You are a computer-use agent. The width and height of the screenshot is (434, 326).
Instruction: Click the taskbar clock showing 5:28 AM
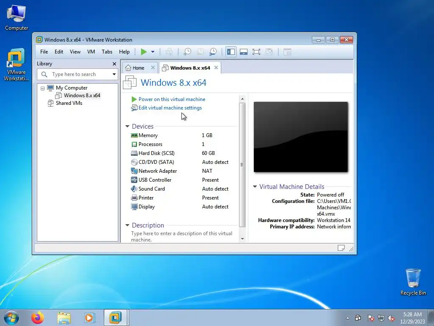point(412,318)
